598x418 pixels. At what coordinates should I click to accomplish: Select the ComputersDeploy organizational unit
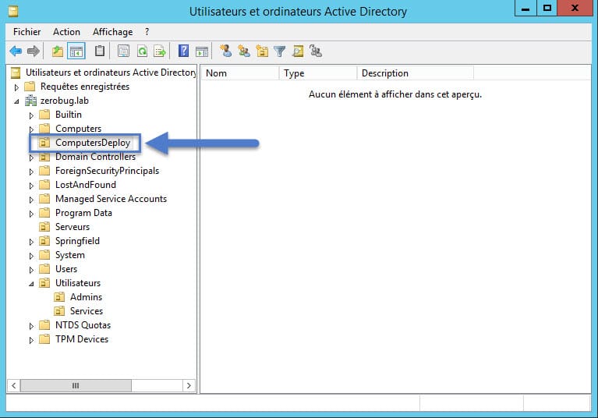92,143
